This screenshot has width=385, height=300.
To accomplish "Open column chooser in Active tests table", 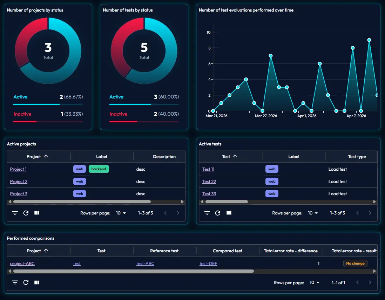I will [229, 213].
